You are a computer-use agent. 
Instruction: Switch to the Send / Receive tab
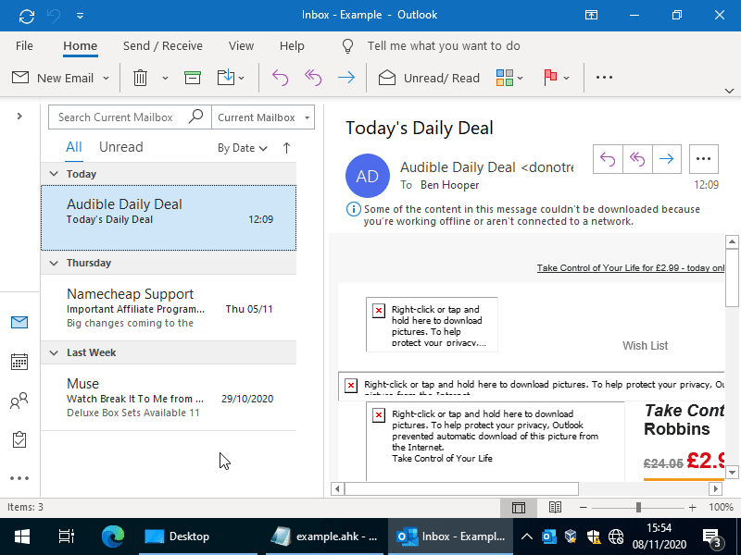pyautogui.click(x=163, y=45)
